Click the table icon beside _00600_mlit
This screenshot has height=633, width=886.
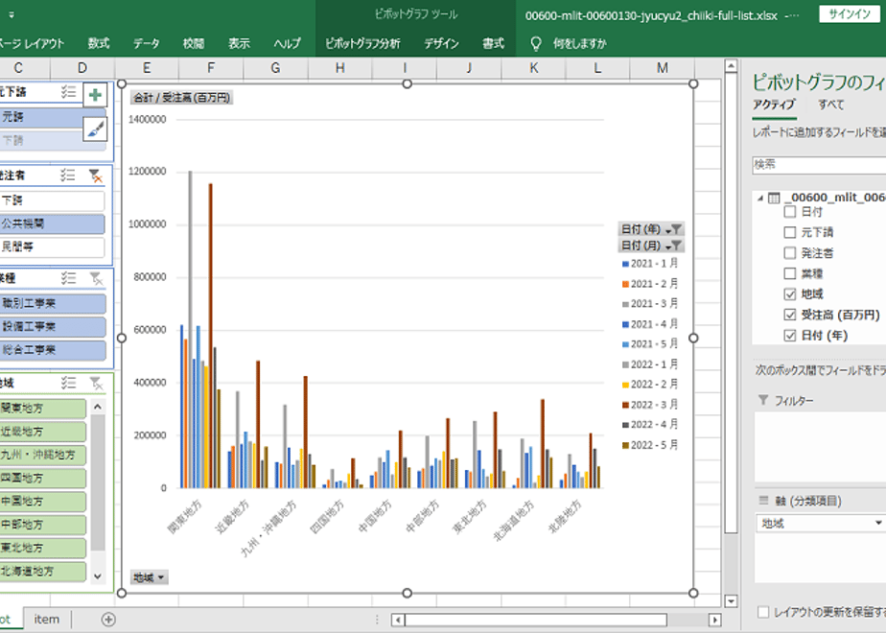click(774, 198)
